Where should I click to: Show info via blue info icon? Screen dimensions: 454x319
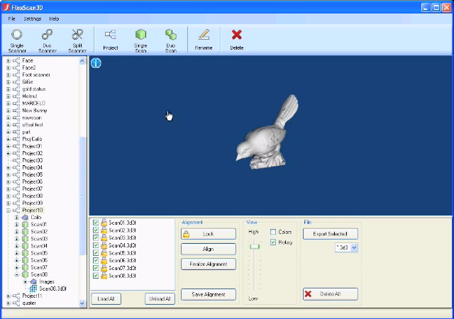point(96,63)
